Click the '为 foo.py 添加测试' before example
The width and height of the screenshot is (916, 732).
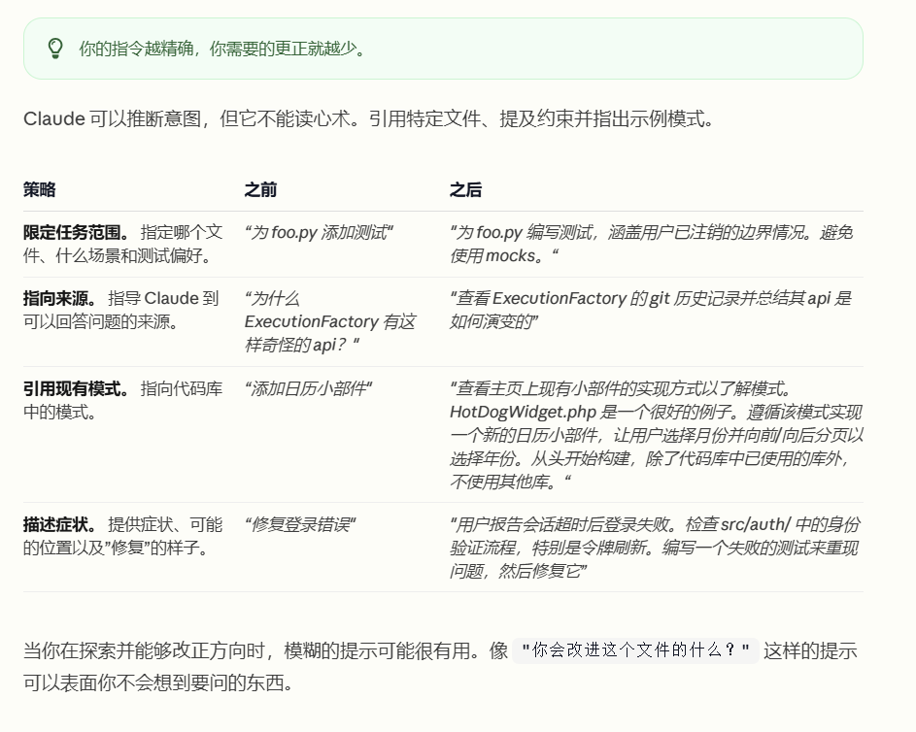[x=319, y=233]
